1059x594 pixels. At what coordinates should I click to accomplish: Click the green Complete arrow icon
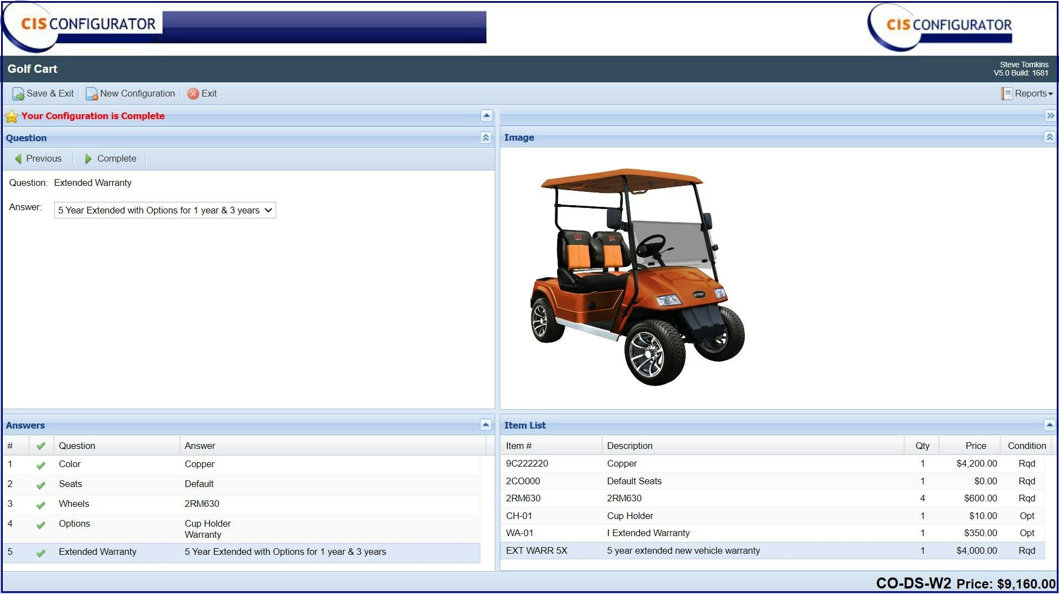tap(89, 159)
